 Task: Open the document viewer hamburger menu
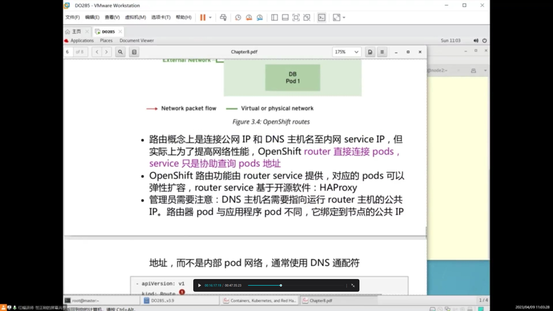click(382, 52)
